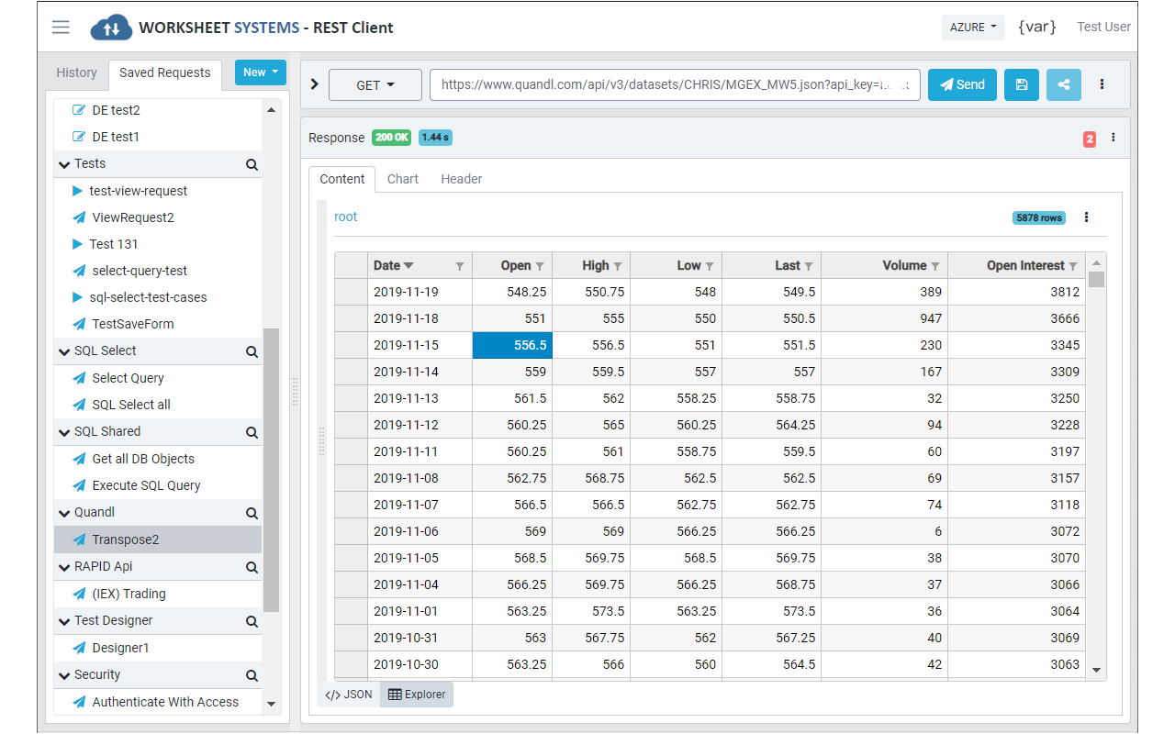Click the Open Interest cell 3812

point(1017,292)
